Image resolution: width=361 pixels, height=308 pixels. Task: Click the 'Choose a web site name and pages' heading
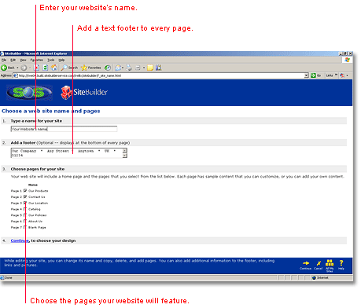click(x=51, y=111)
